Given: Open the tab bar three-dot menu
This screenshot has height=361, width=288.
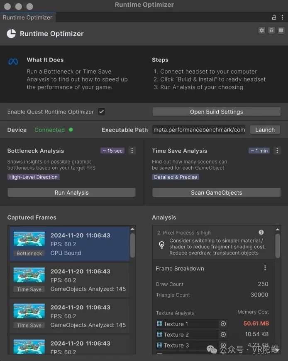Looking at the screenshot, I should [x=282, y=17].
